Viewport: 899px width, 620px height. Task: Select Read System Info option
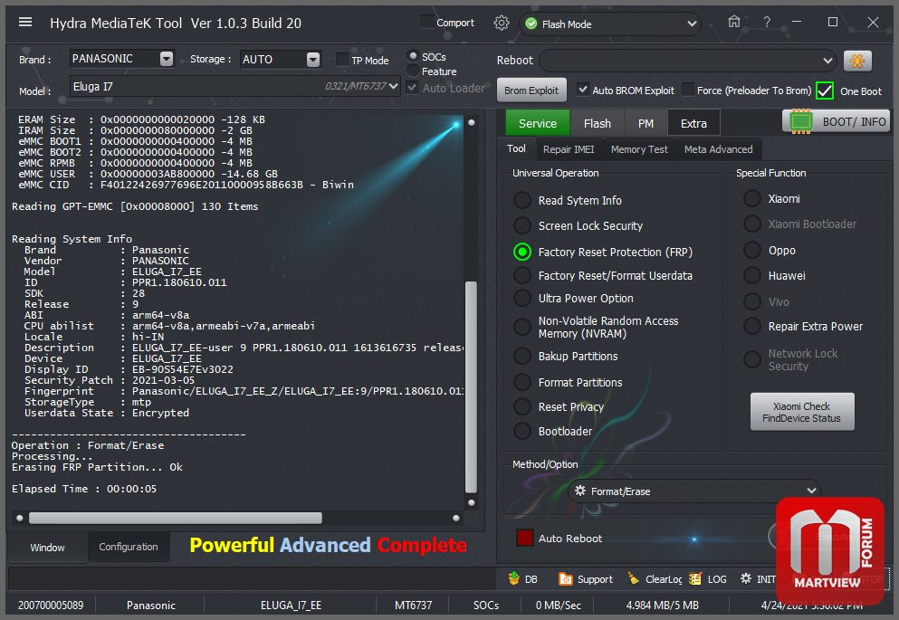click(521, 200)
